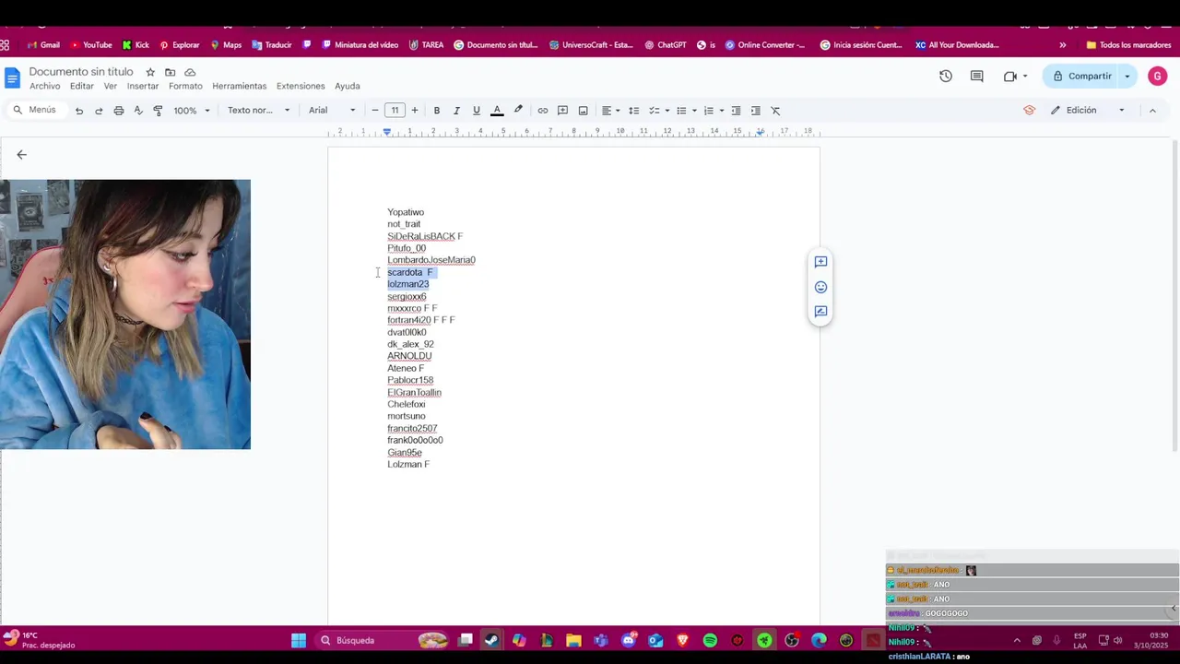
Task: Open the Archivo menu
Action: 44,86
